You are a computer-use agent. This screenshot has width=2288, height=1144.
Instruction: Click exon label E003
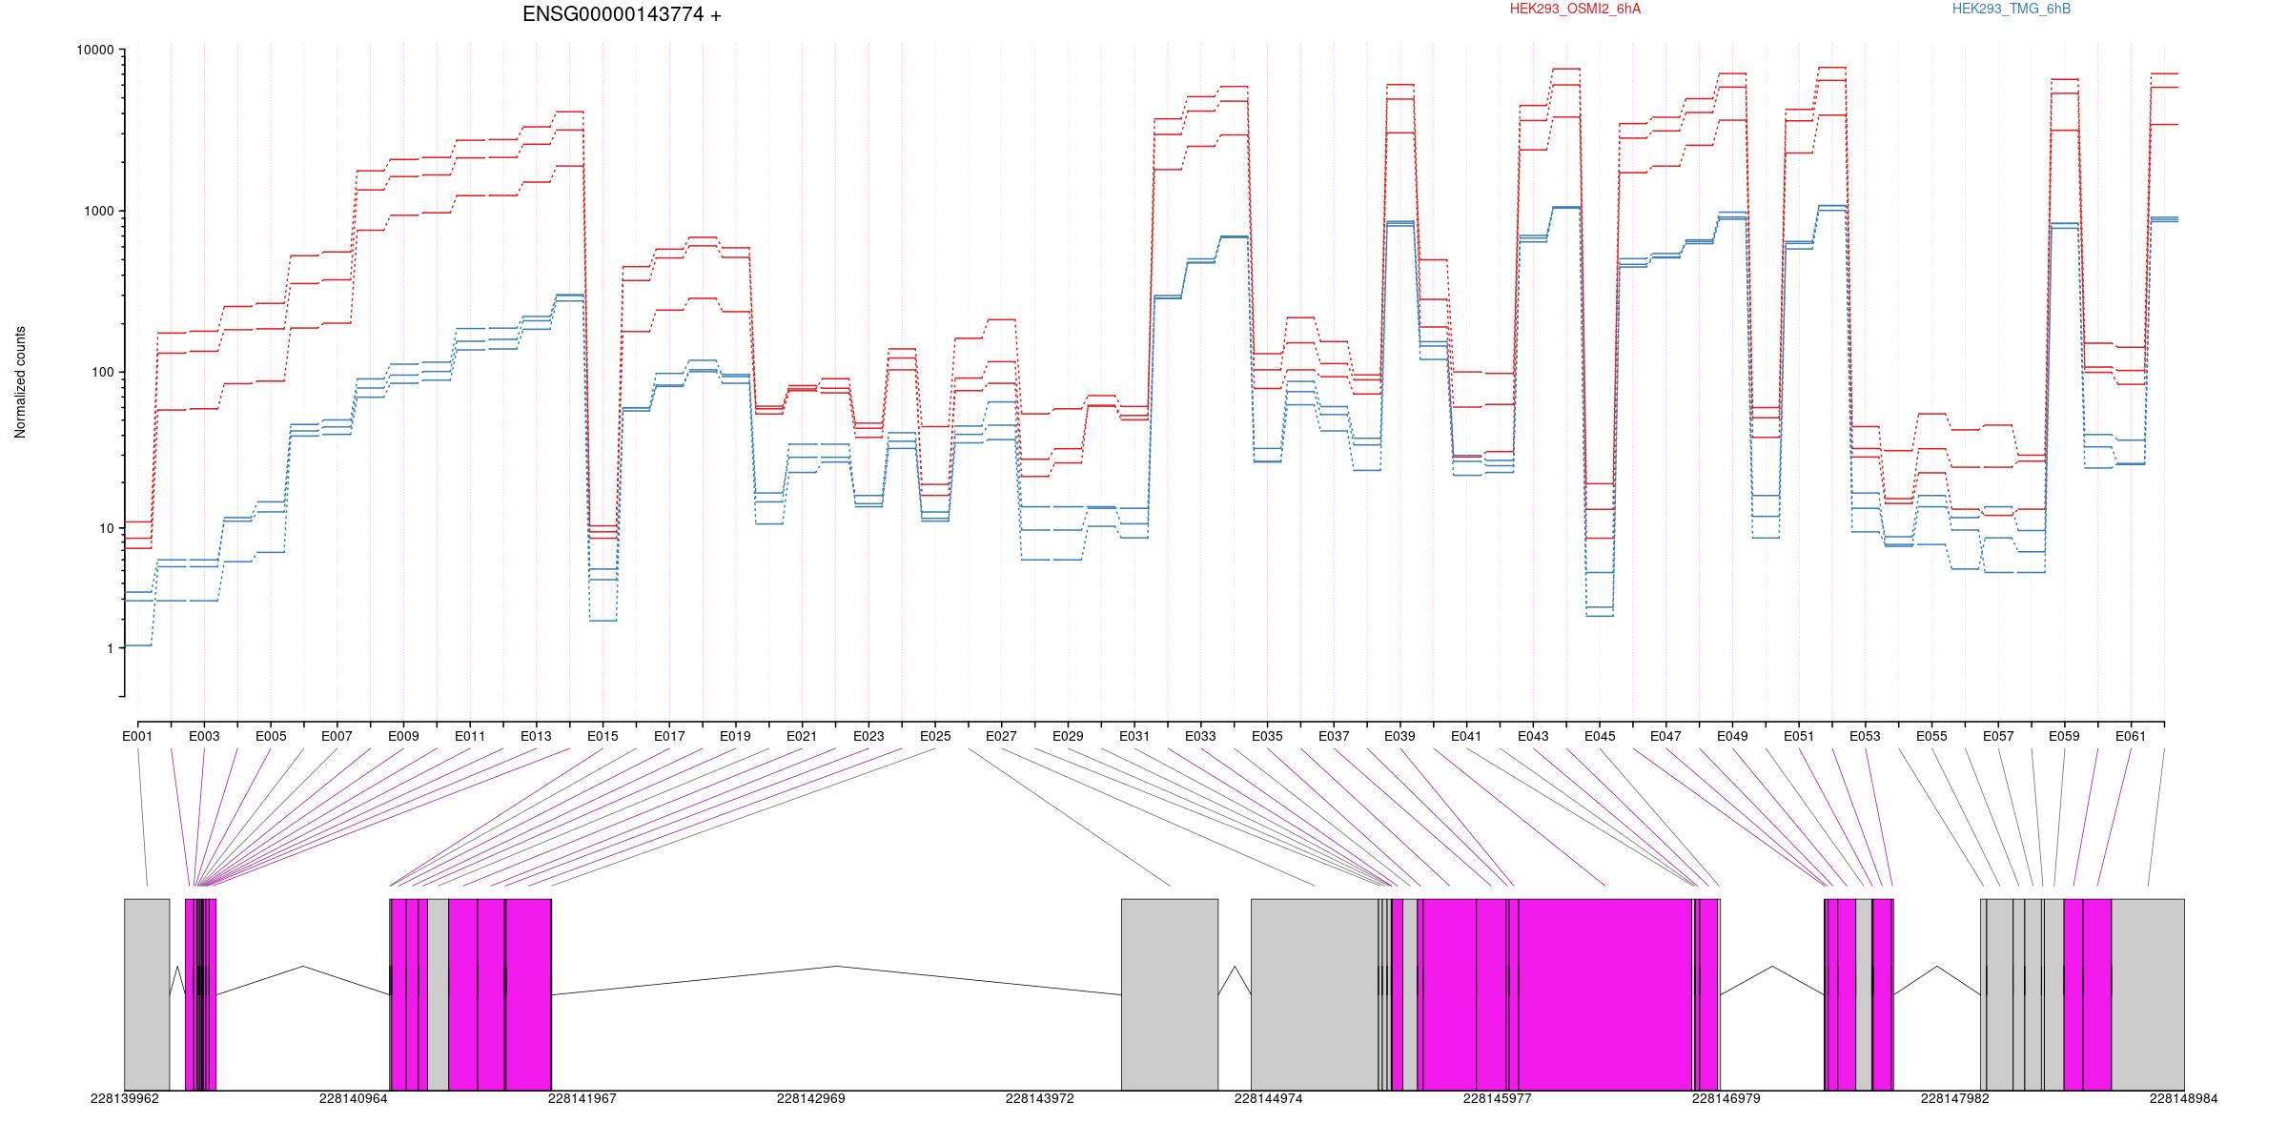(204, 736)
